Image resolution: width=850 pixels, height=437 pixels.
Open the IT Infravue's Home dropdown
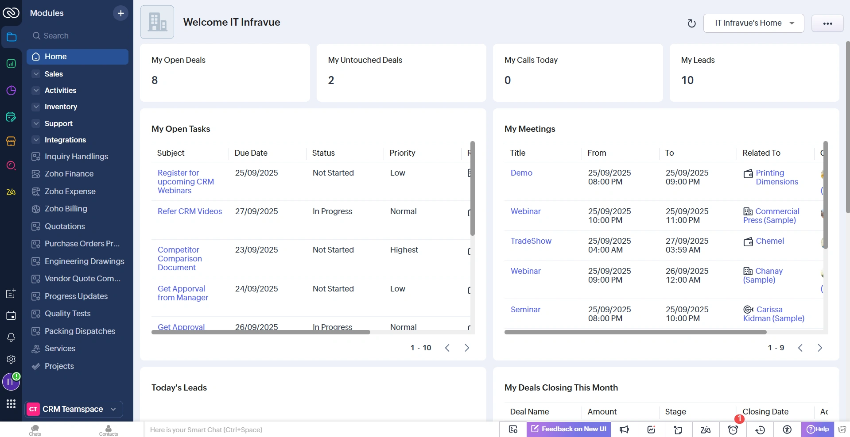pyautogui.click(x=753, y=23)
